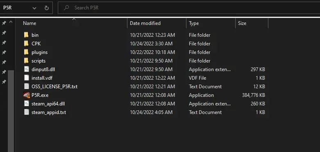
Task: Select the bin folder icon
Action: (26, 35)
